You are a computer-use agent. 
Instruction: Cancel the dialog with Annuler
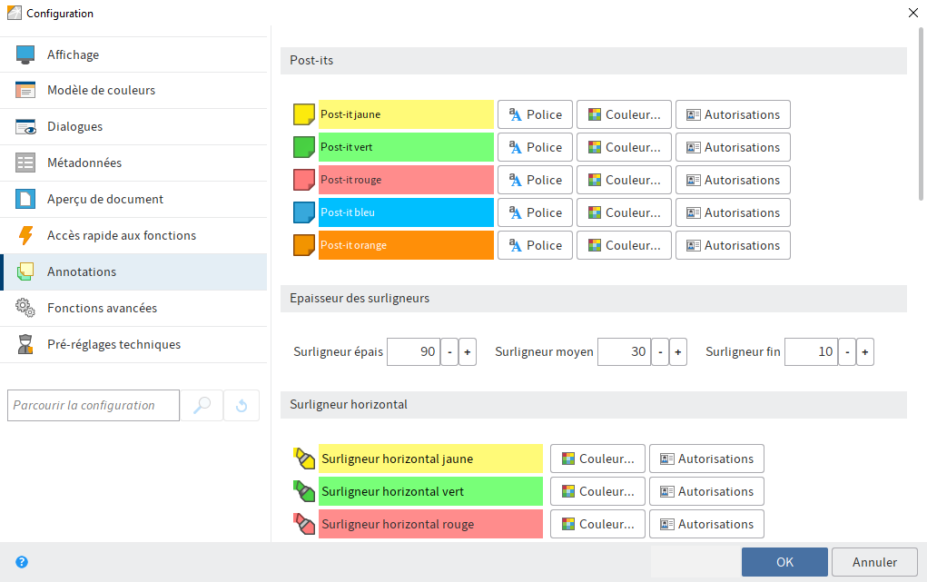(x=873, y=561)
